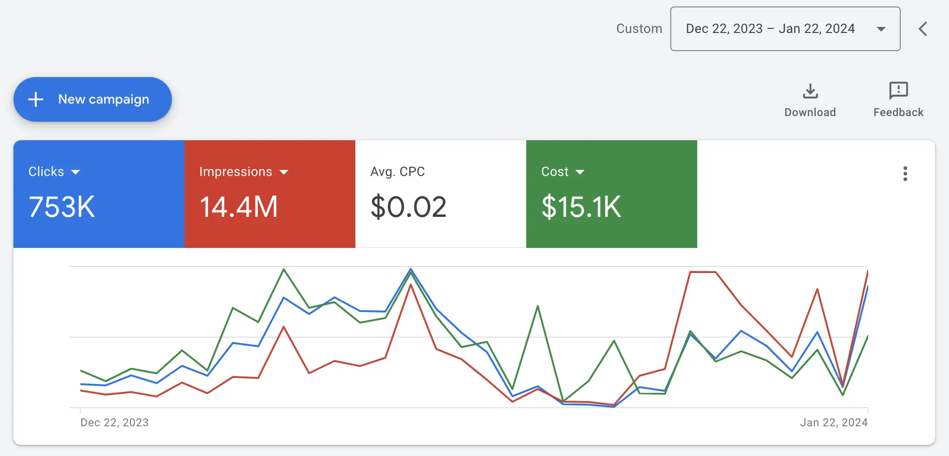Click the Feedback speech bubble icon

[898, 91]
